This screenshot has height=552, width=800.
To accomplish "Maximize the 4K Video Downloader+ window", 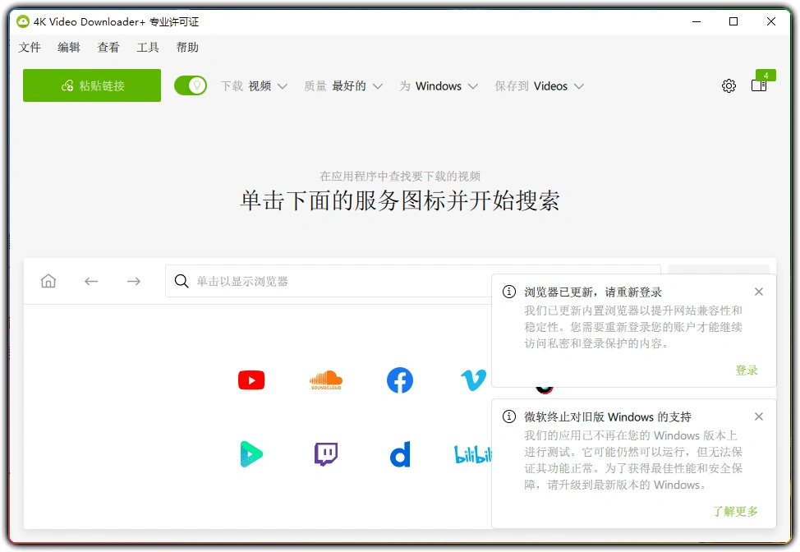I will (x=733, y=21).
